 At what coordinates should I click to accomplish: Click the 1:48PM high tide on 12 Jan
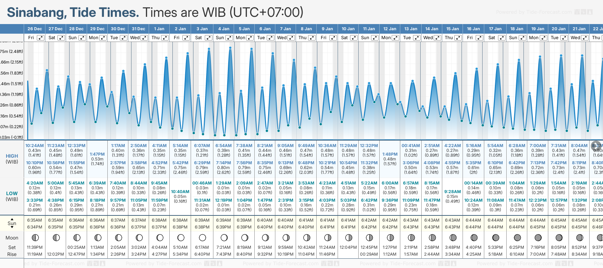390,154
